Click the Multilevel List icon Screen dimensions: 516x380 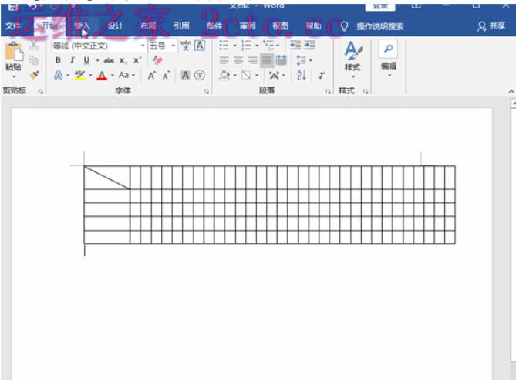click(x=268, y=45)
